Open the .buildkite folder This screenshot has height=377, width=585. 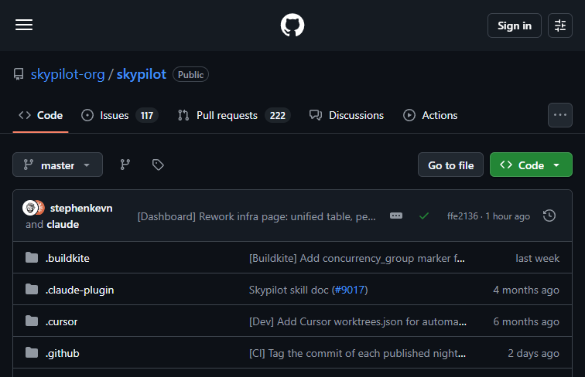pos(67,258)
